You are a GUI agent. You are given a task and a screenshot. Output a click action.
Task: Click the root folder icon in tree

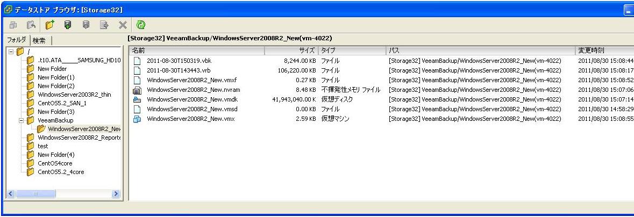[20, 52]
